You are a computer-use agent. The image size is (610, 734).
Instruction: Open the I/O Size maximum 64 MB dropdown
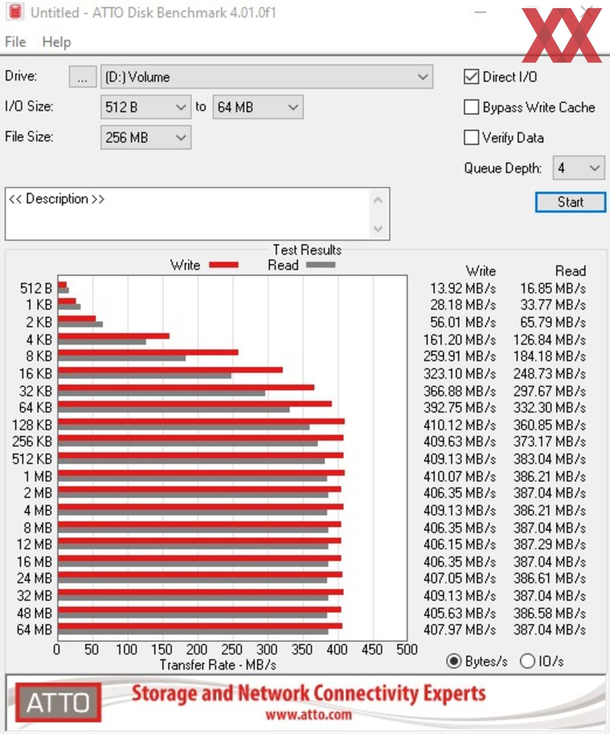(258, 107)
